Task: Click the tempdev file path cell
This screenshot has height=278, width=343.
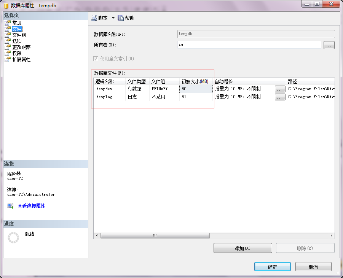Action: click(x=310, y=89)
